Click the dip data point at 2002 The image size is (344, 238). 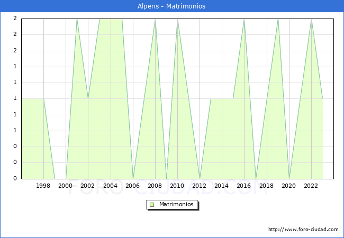click(x=88, y=98)
